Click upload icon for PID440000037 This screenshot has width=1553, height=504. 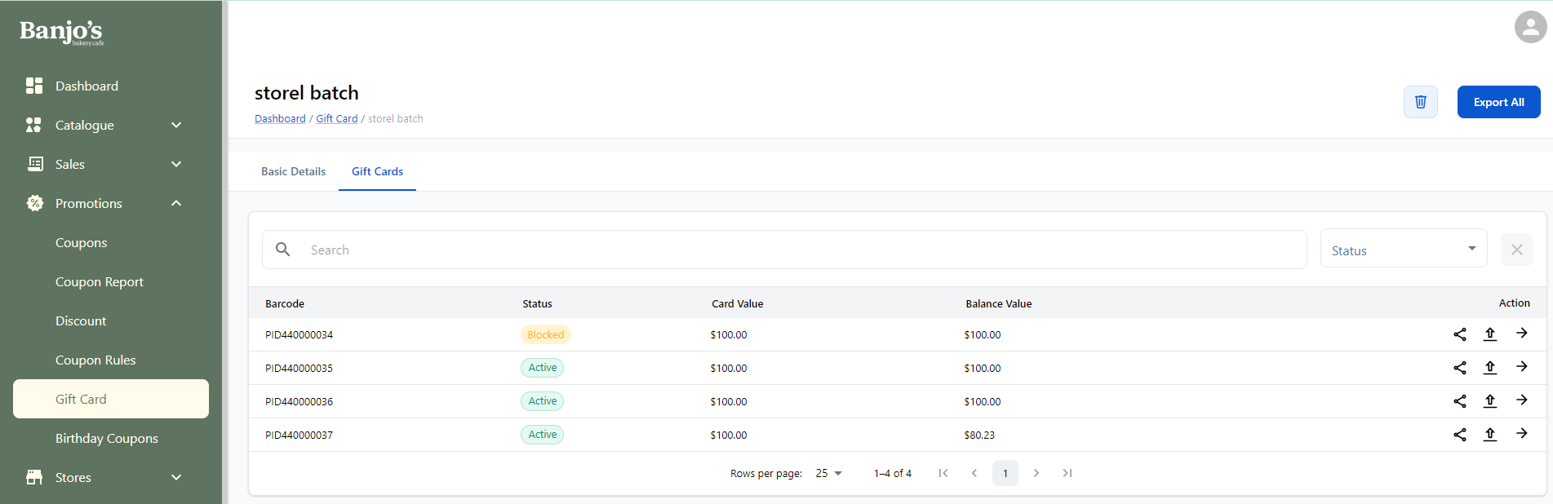[1489, 435]
